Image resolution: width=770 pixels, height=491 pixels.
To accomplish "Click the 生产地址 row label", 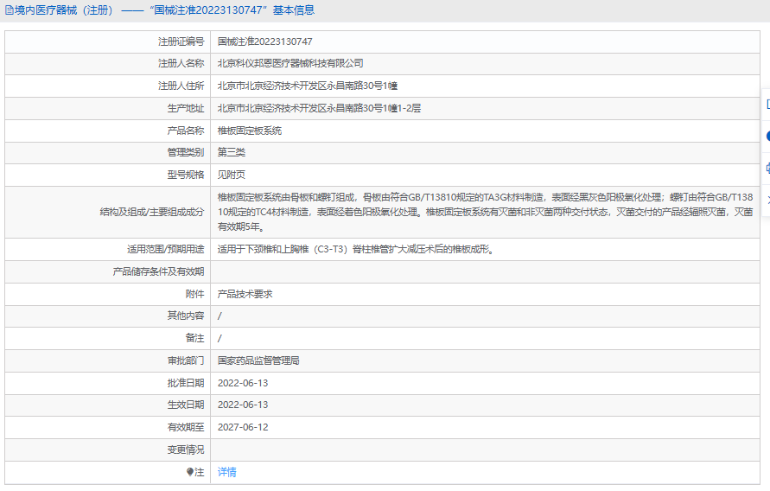I will pyautogui.click(x=186, y=109).
